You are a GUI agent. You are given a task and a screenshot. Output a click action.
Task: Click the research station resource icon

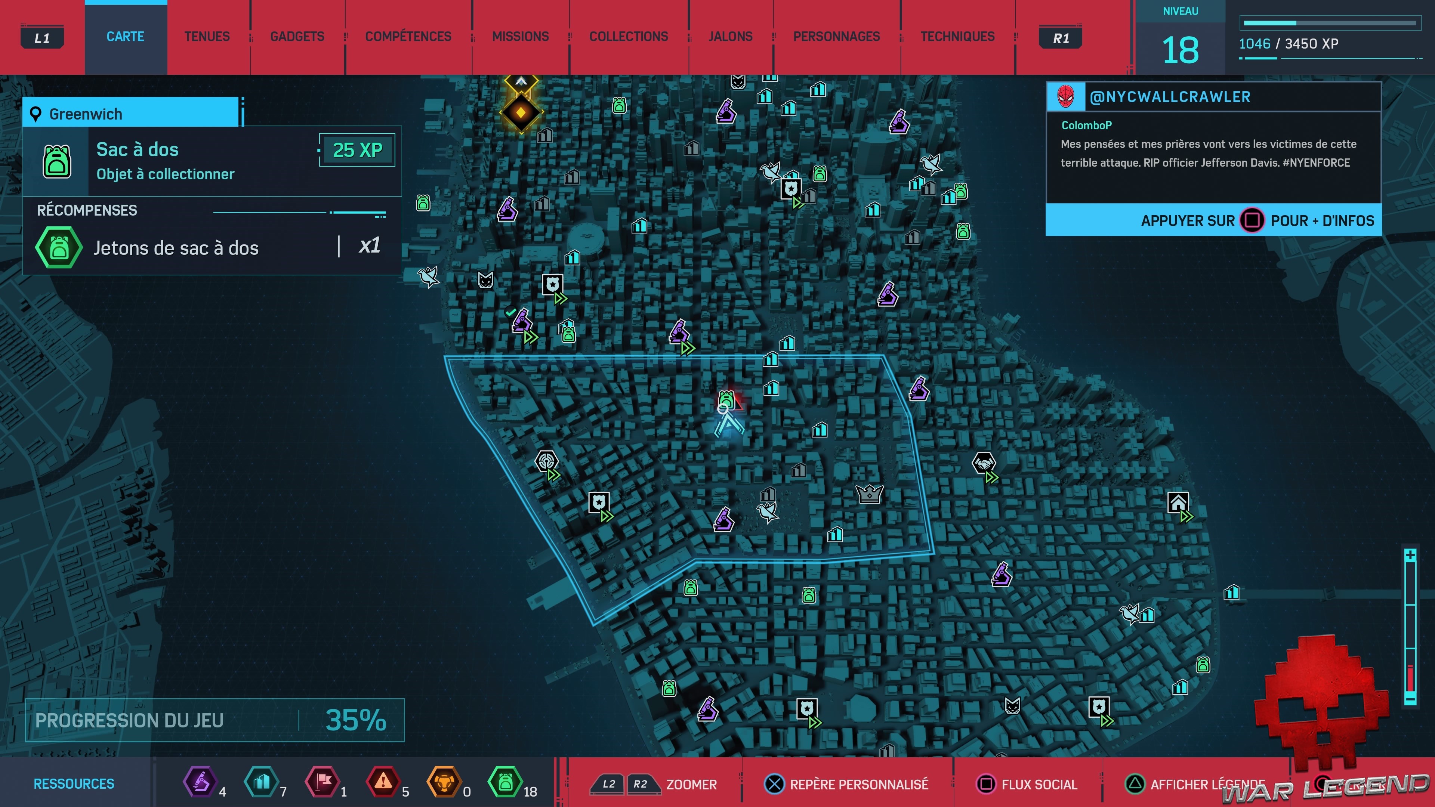(x=201, y=782)
